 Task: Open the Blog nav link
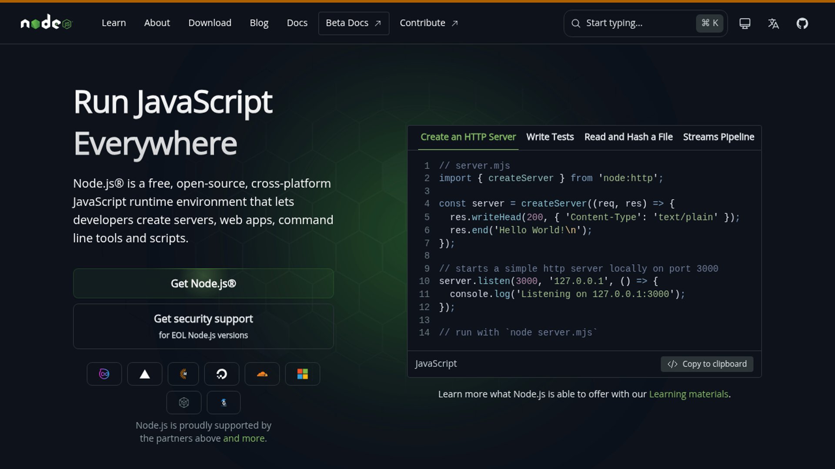point(259,23)
